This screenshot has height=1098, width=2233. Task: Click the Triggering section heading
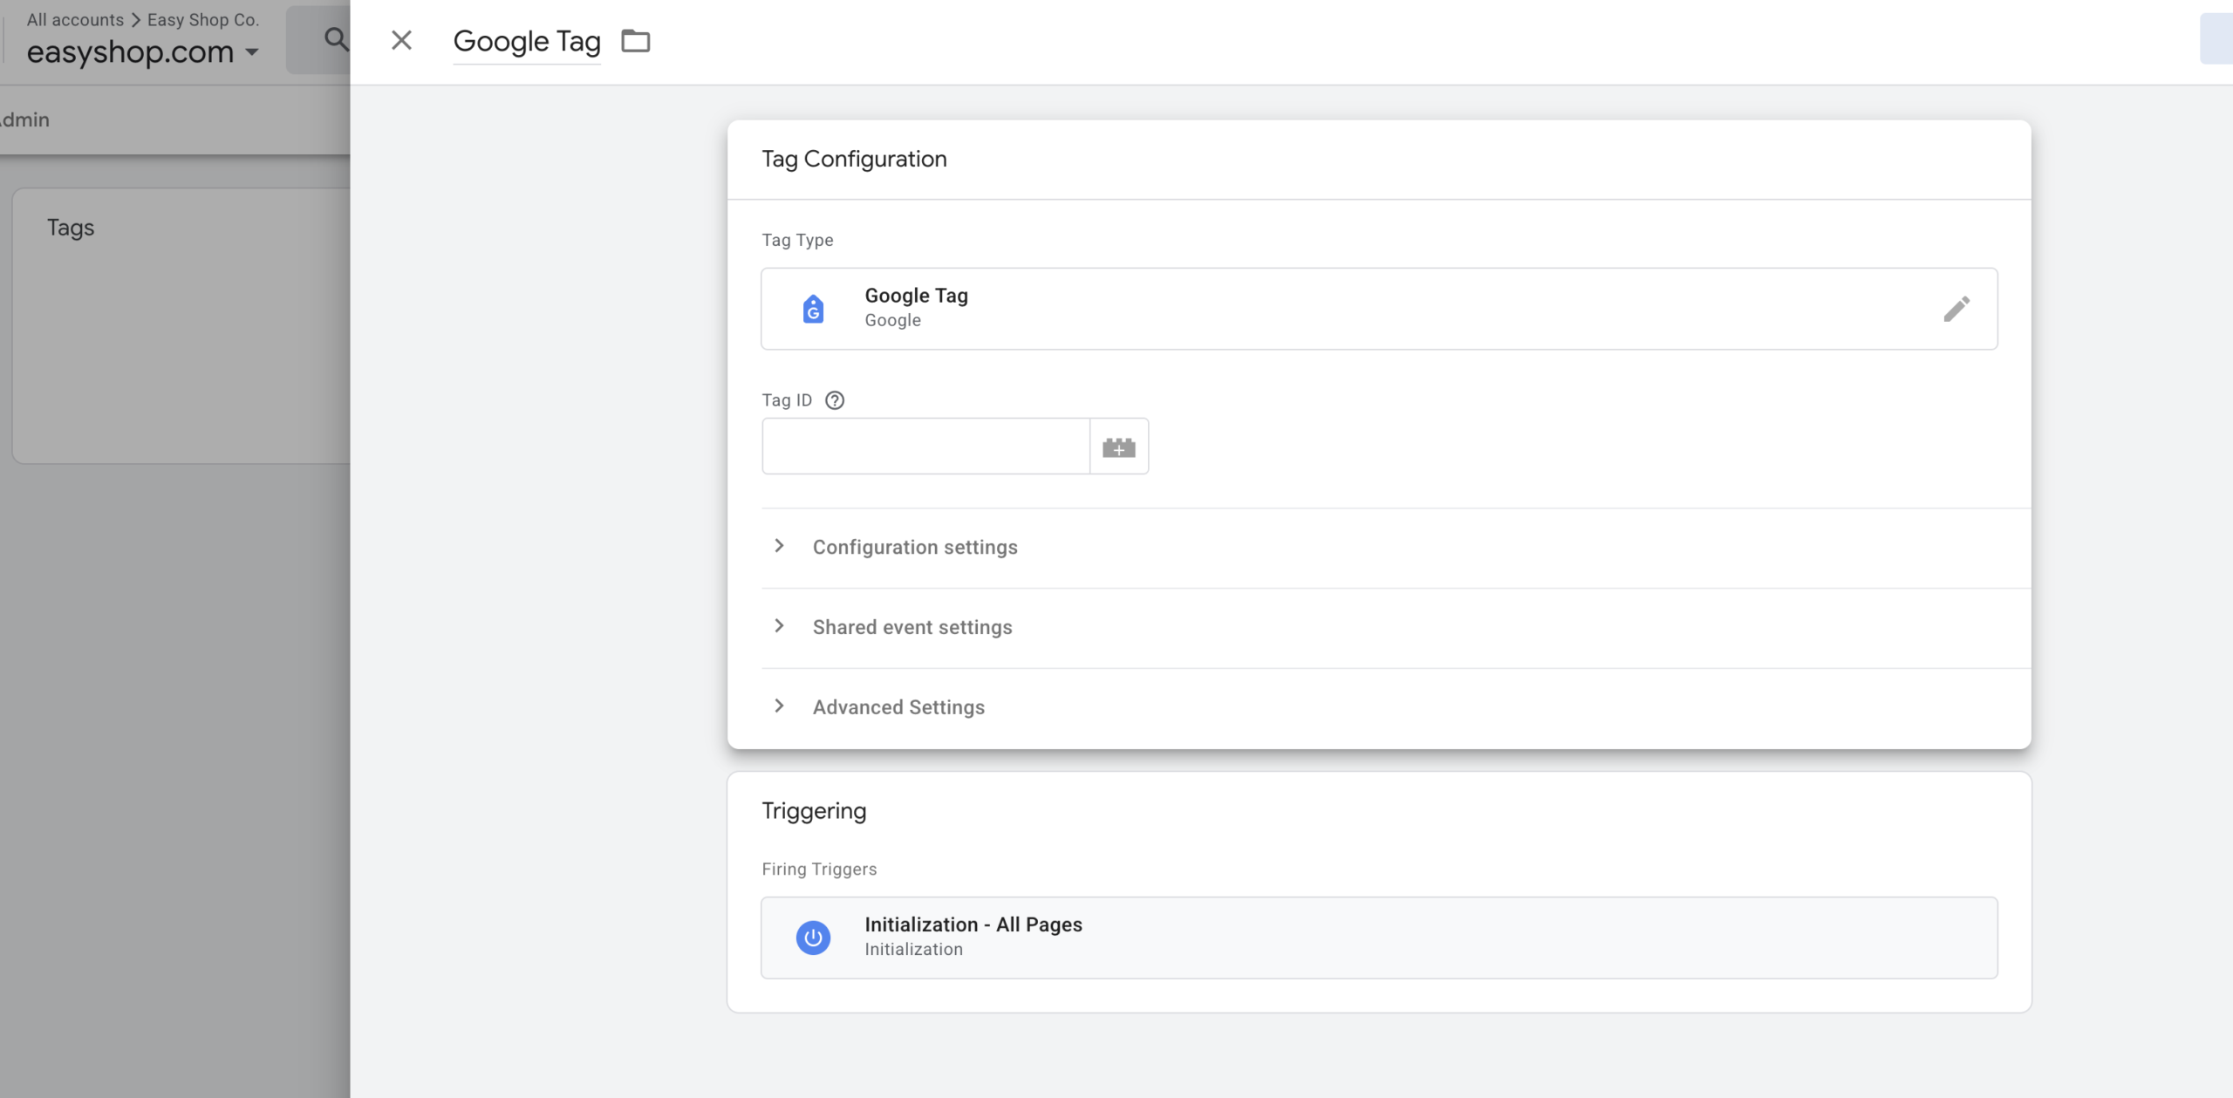coord(814,811)
